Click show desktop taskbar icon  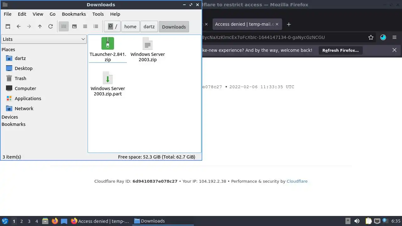pos(64,221)
